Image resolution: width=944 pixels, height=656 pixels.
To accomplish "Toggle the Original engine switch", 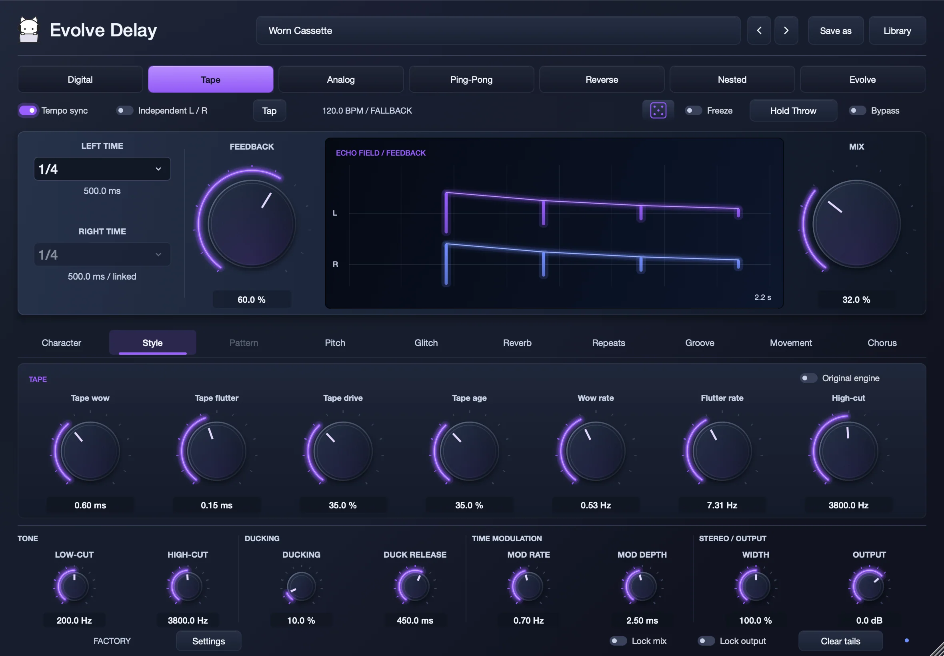I will coord(808,378).
